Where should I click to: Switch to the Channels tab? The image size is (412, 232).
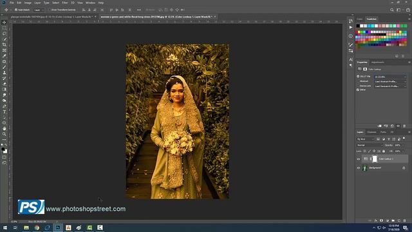pyautogui.click(x=371, y=132)
